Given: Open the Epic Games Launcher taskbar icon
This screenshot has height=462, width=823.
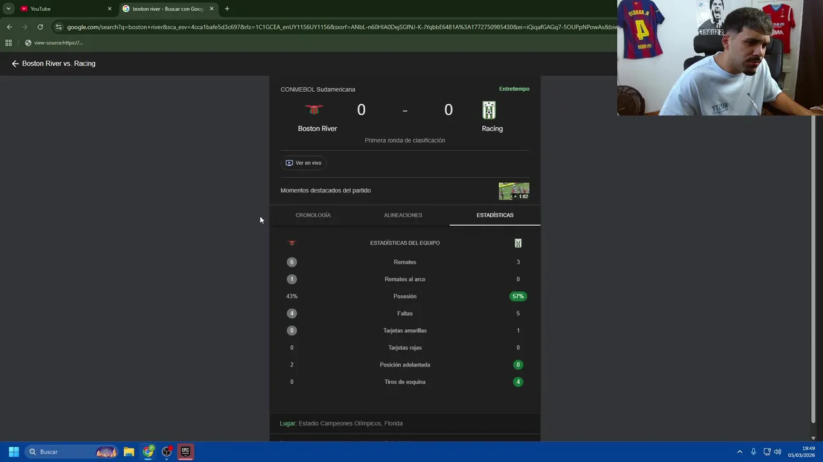Looking at the screenshot, I should point(185,452).
